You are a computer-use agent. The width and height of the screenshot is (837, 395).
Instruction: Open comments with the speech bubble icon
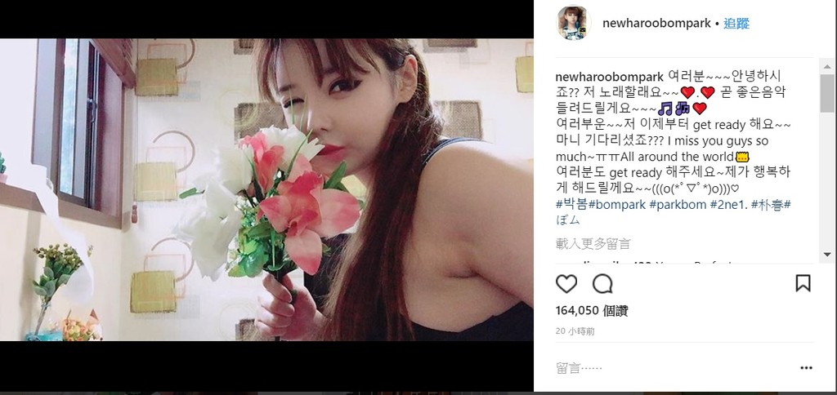(x=602, y=283)
